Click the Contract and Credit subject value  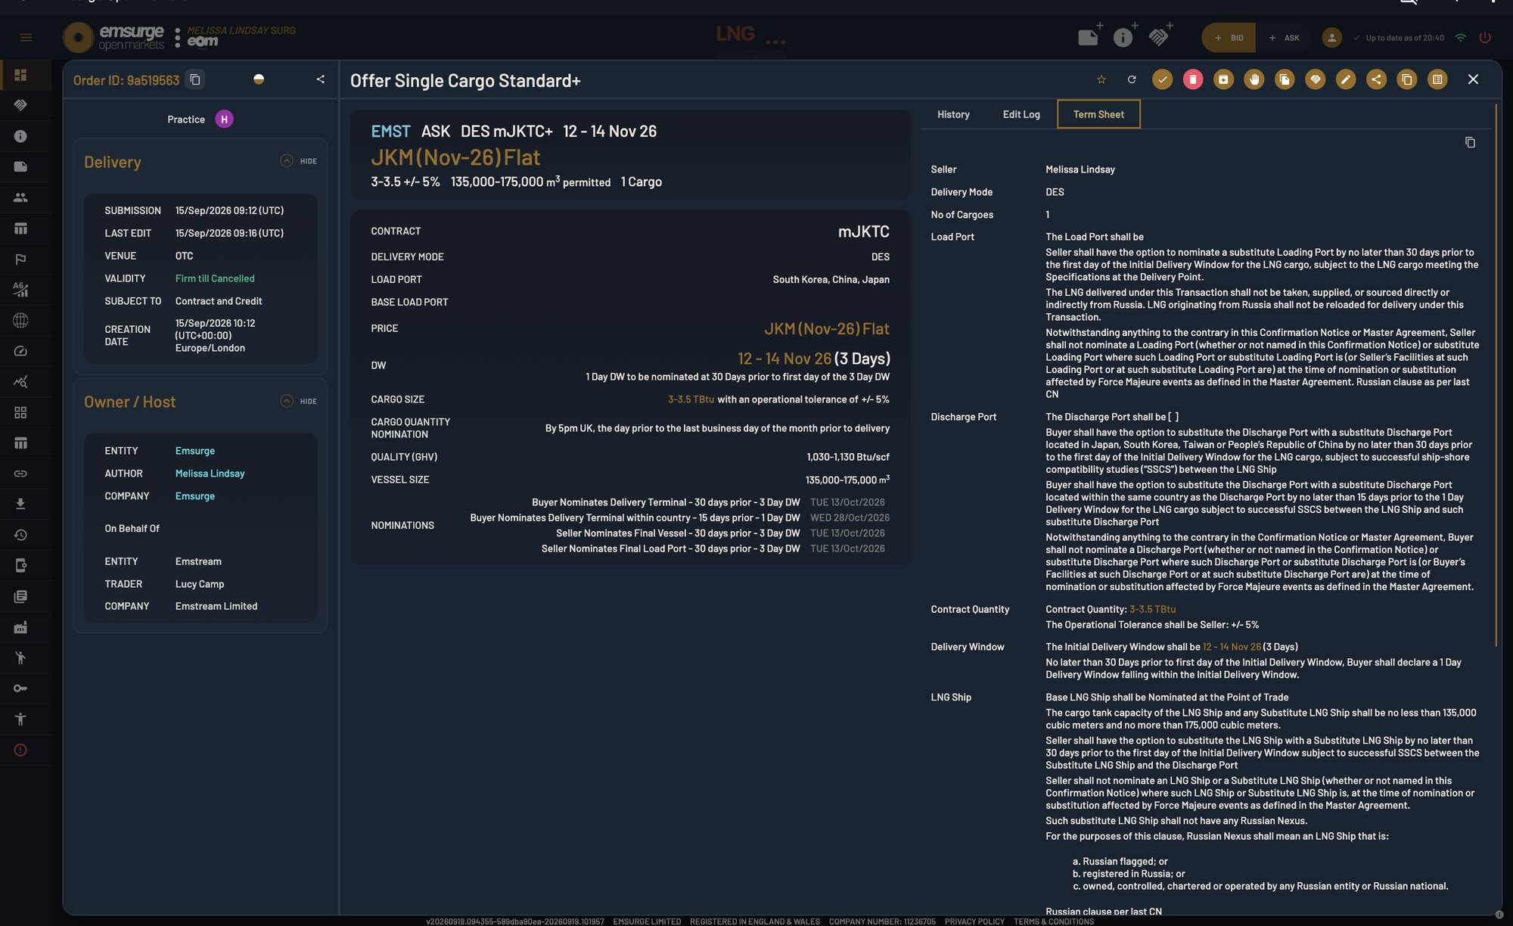tap(219, 301)
